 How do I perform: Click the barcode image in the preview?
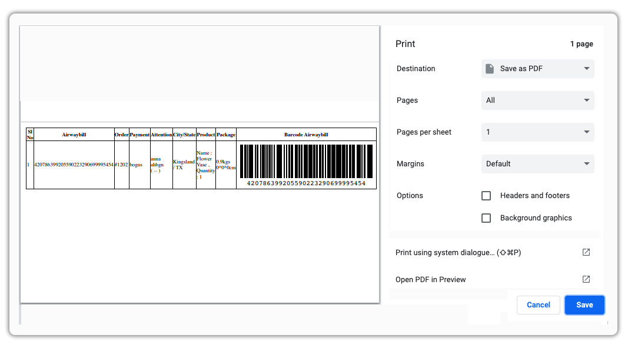306,162
